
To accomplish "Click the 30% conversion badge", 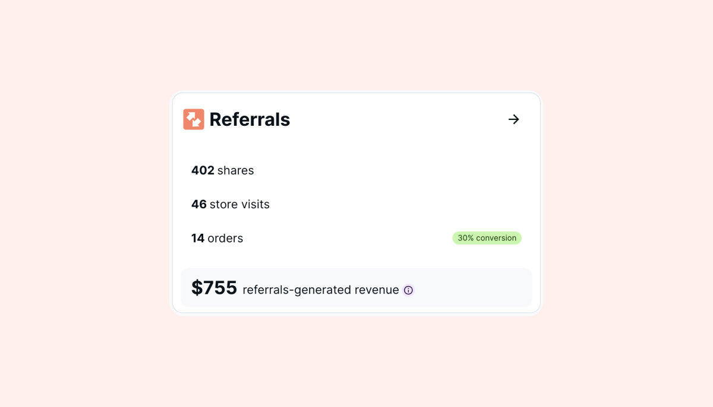I will pyautogui.click(x=487, y=238).
